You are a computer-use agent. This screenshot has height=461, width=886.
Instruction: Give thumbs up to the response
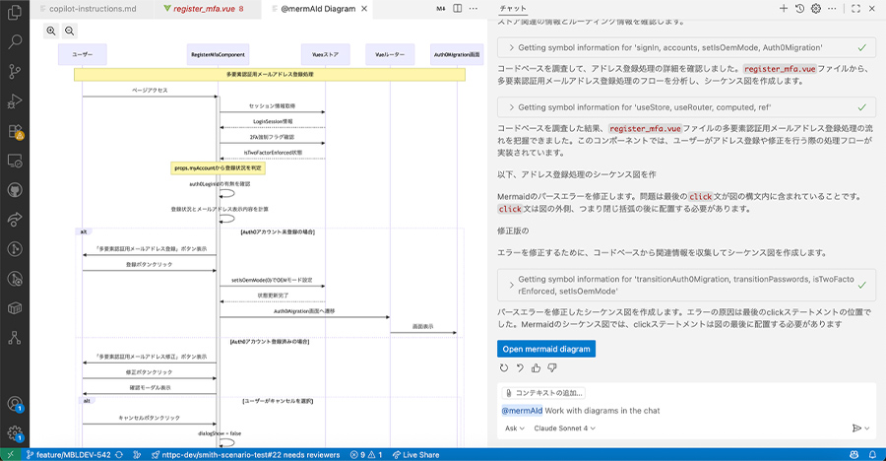[536, 368]
